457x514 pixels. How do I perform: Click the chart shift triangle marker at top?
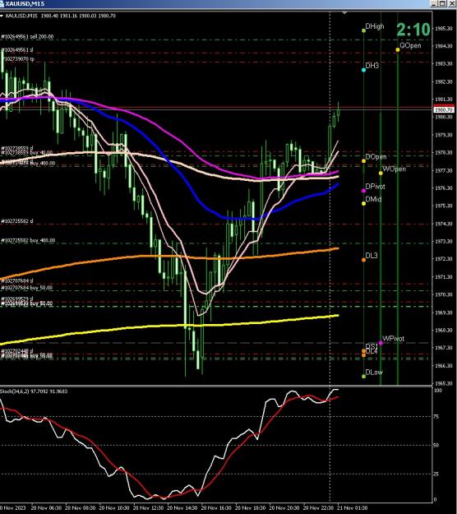[x=344, y=13]
